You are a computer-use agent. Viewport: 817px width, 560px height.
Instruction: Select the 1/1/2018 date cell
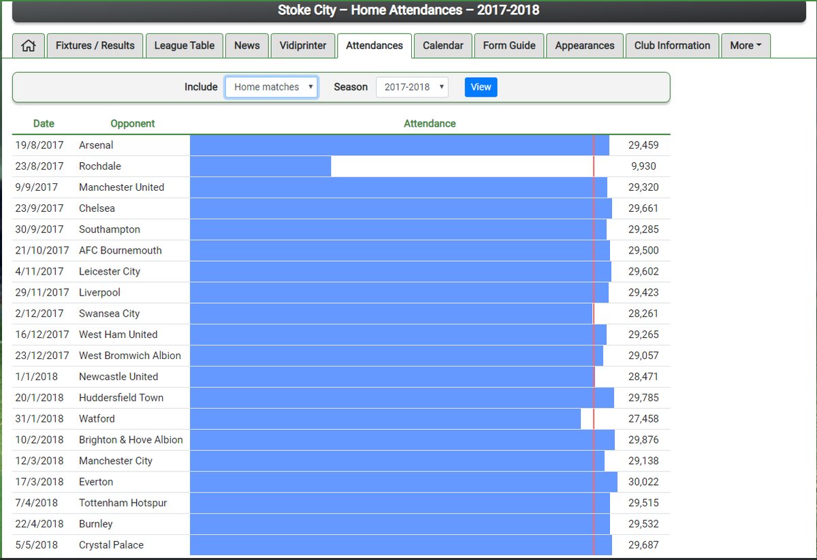[x=37, y=377]
